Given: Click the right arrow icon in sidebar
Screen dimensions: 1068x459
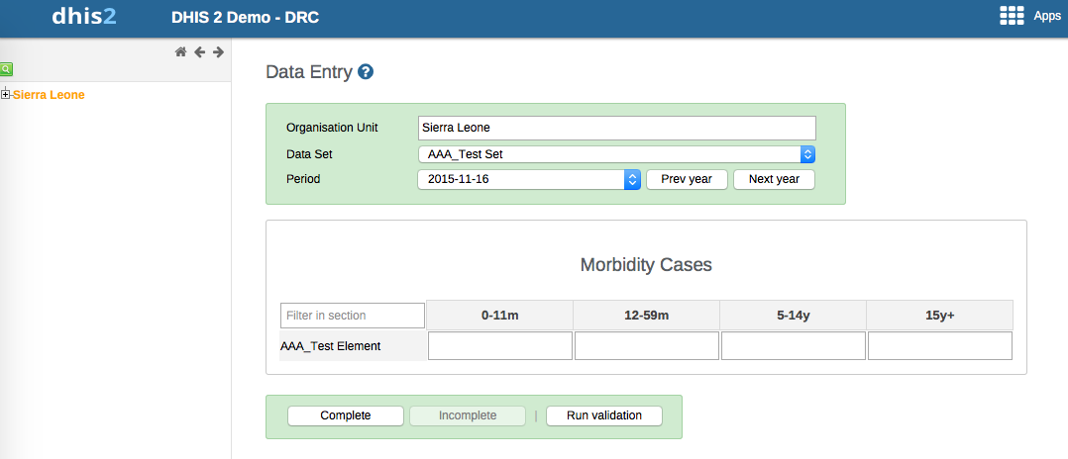Looking at the screenshot, I should [218, 52].
